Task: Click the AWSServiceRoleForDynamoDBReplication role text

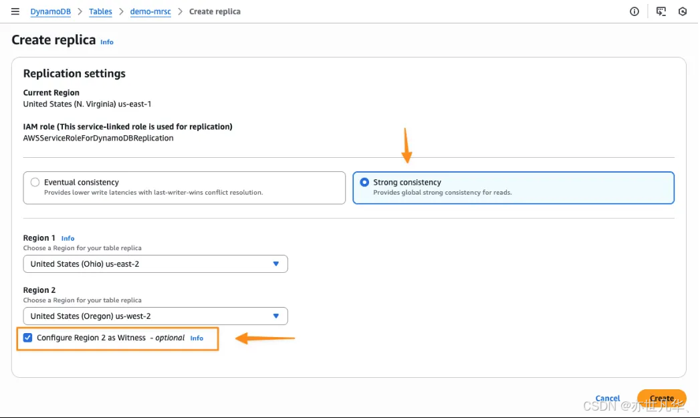Action: (x=98, y=138)
